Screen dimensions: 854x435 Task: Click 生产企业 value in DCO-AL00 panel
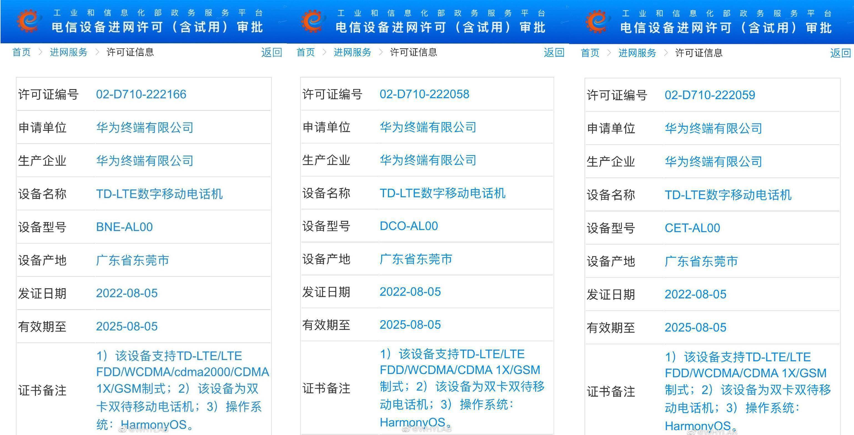pos(428,160)
